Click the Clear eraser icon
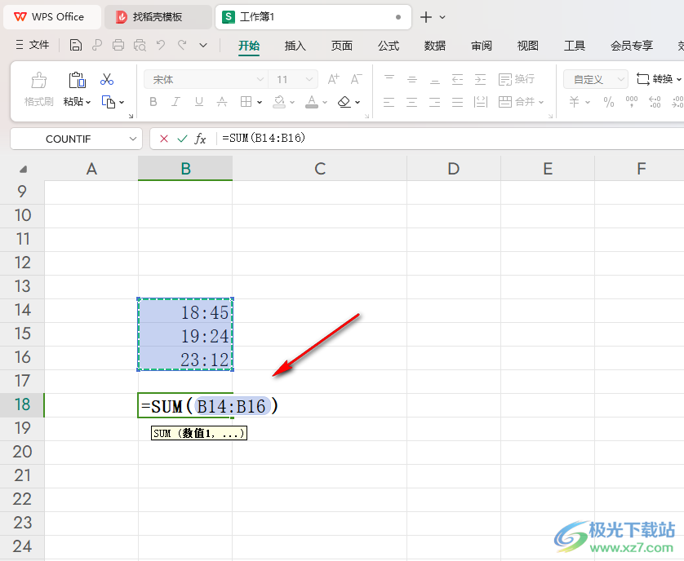 (x=344, y=102)
